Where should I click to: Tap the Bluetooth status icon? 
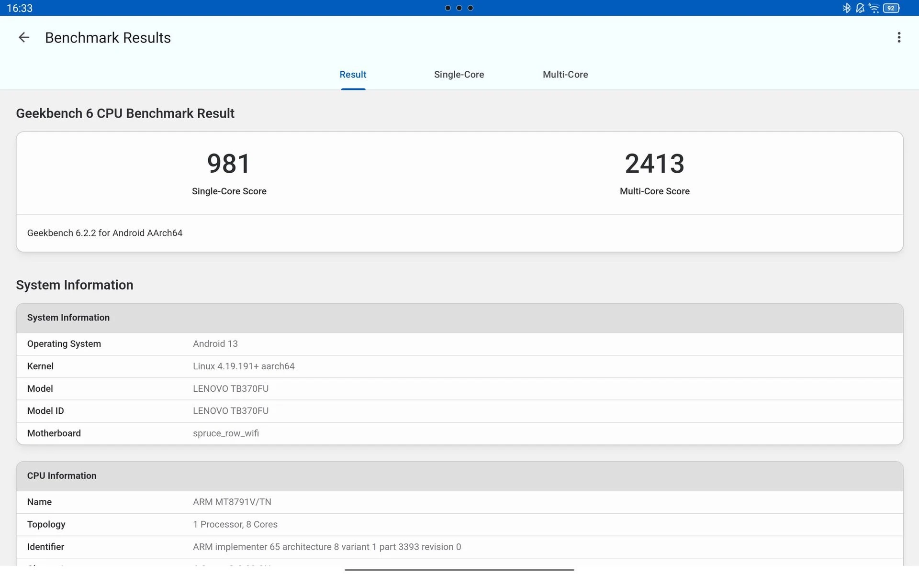[x=846, y=8]
